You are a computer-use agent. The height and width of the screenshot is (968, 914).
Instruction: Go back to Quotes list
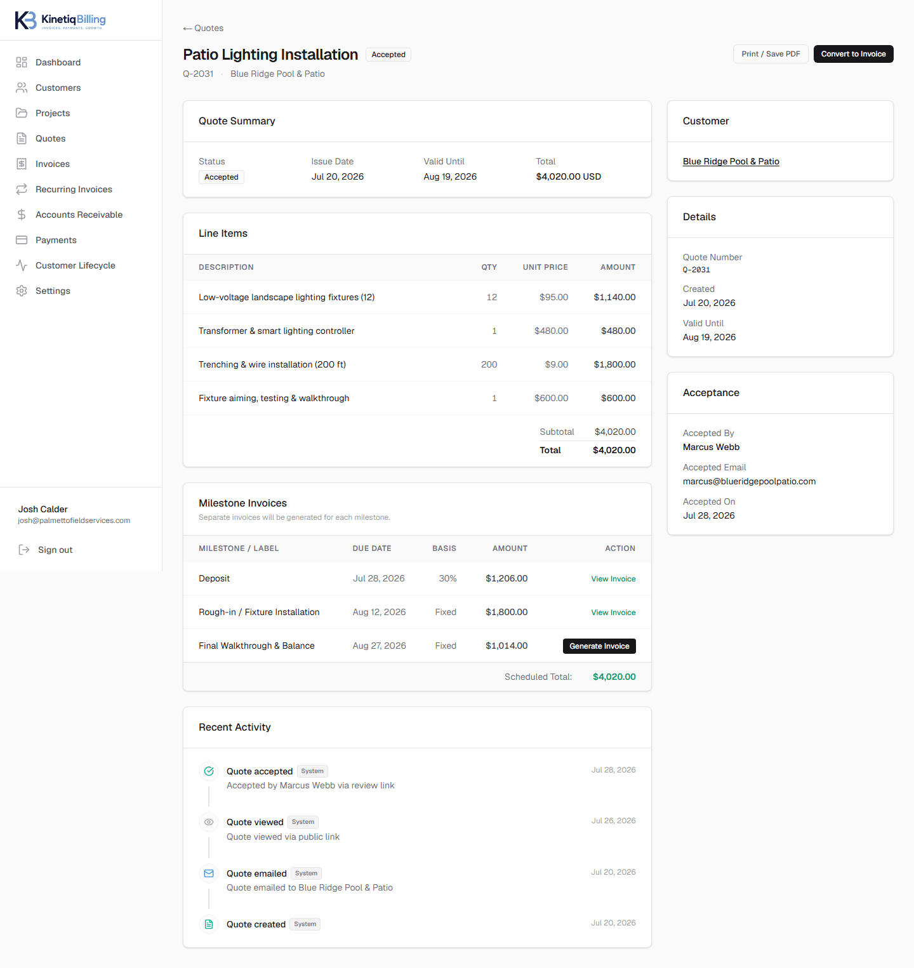coord(203,28)
